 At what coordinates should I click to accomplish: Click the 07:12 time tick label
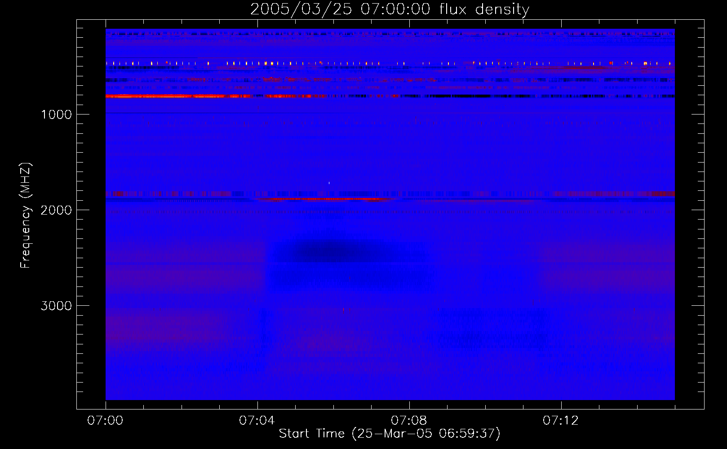(x=561, y=421)
